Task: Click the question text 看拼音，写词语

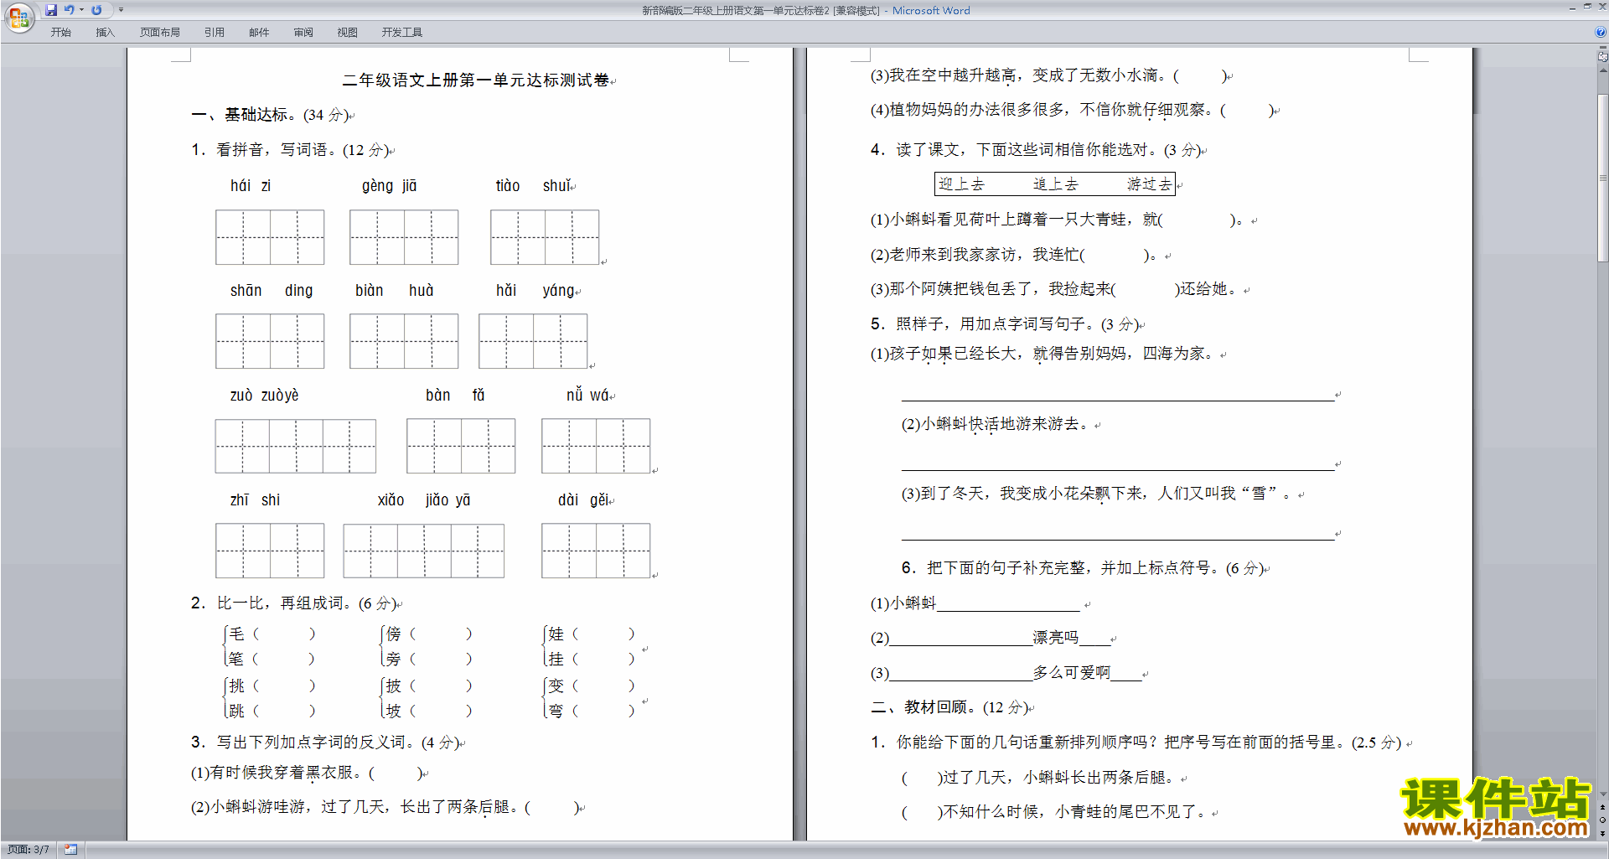Action: [272, 150]
